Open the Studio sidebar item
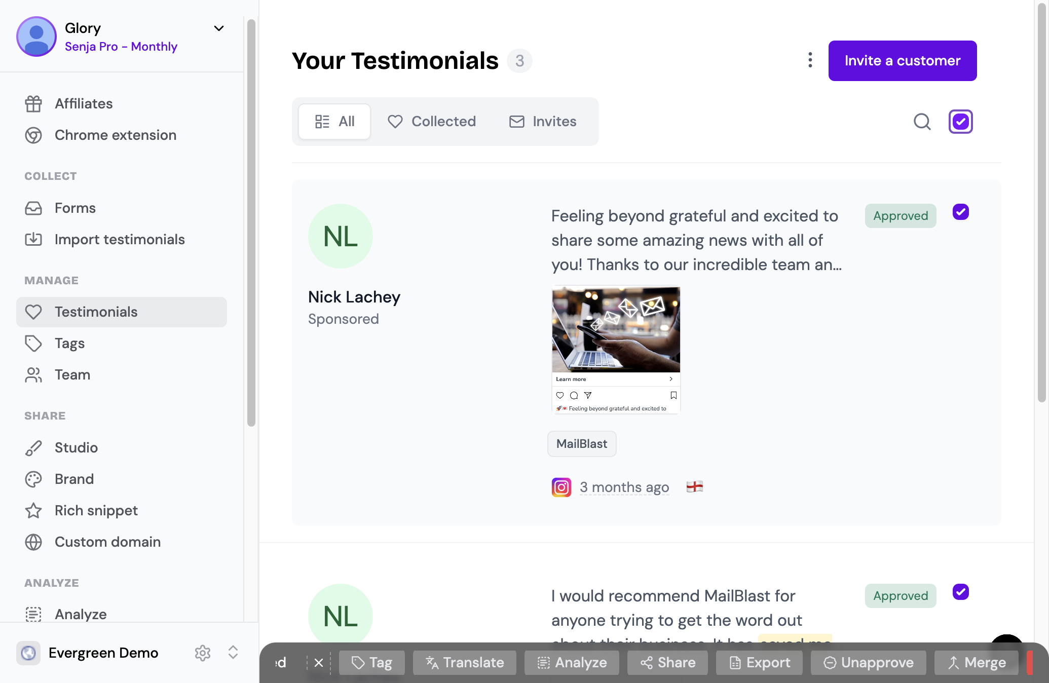The image size is (1049, 683). 122,448
